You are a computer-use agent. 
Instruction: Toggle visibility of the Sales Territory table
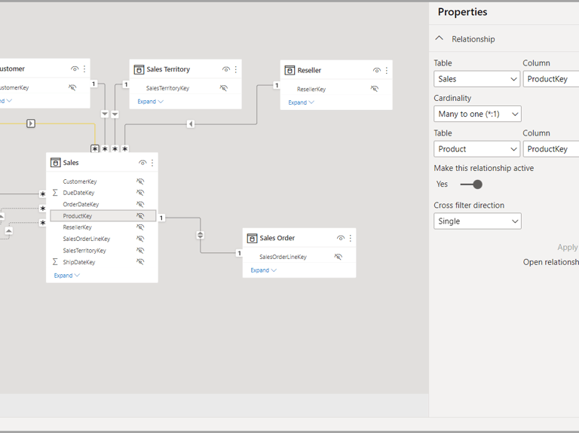pos(225,69)
